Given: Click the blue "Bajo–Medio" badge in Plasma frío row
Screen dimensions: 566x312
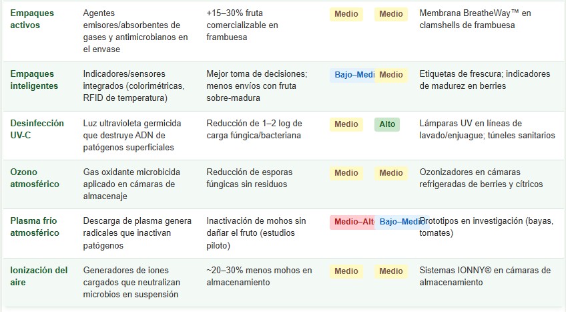Looking at the screenshot, I should pyautogui.click(x=399, y=222).
